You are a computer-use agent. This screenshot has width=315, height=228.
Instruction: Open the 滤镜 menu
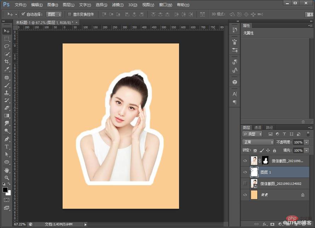pos(118,5)
